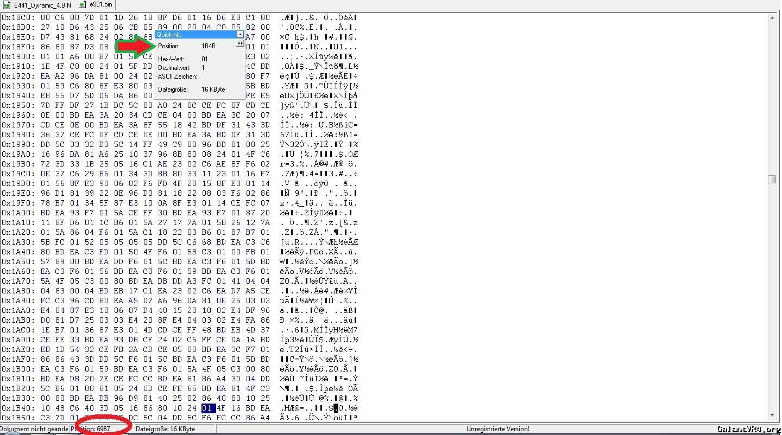Click the left-right arrow button in Quickinfo
Viewport: 782px width, 435px height.
(x=239, y=44)
